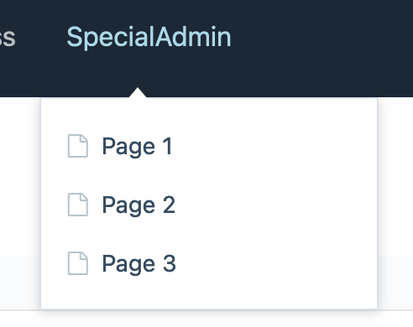
Task: Choose the middle page file icon
Action: (x=78, y=205)
